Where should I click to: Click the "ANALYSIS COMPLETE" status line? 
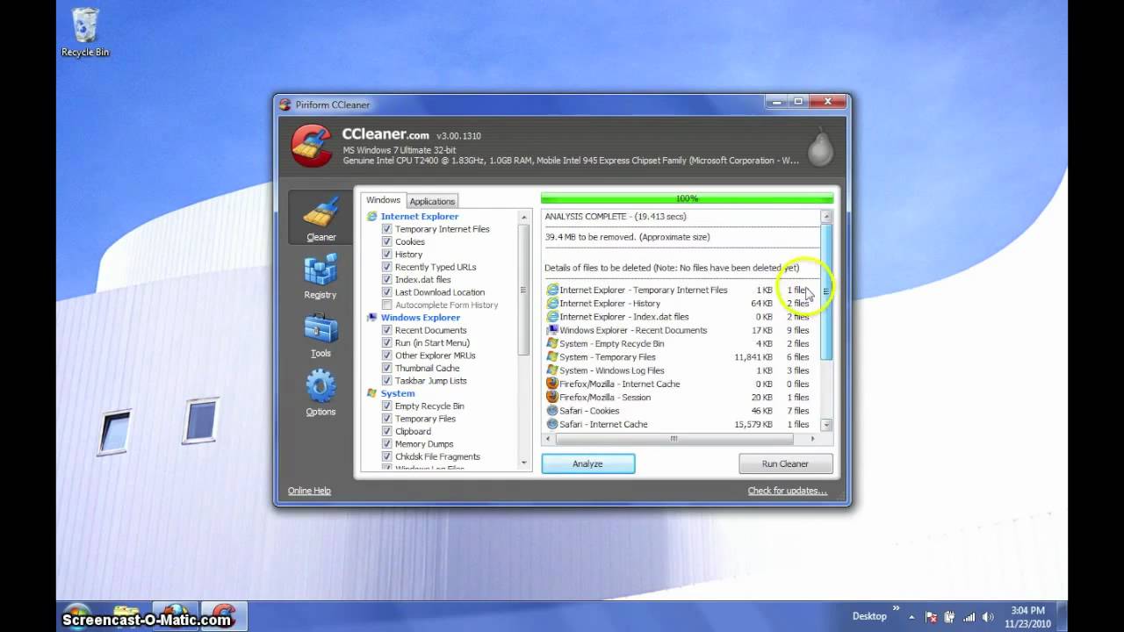point(616,216)
